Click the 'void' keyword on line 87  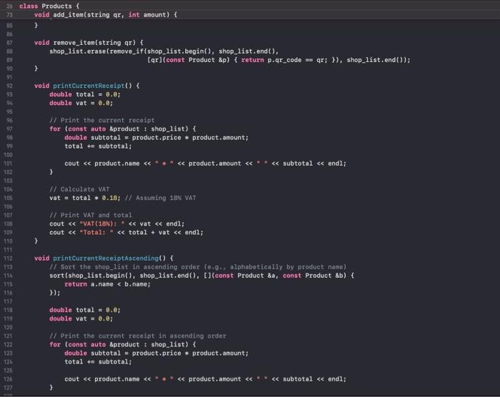tap(41, 43)
